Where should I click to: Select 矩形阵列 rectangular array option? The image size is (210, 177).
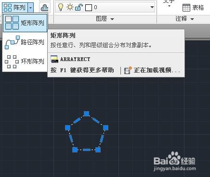[x=25, y=23]
